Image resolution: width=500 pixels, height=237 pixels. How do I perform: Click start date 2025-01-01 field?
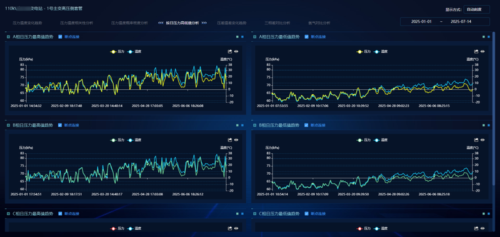click(421, 22)
